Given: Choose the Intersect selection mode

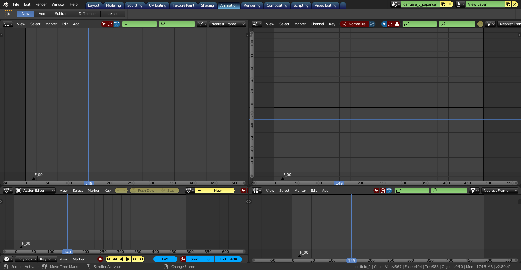Looking at the screenshot, I should 112,14.
